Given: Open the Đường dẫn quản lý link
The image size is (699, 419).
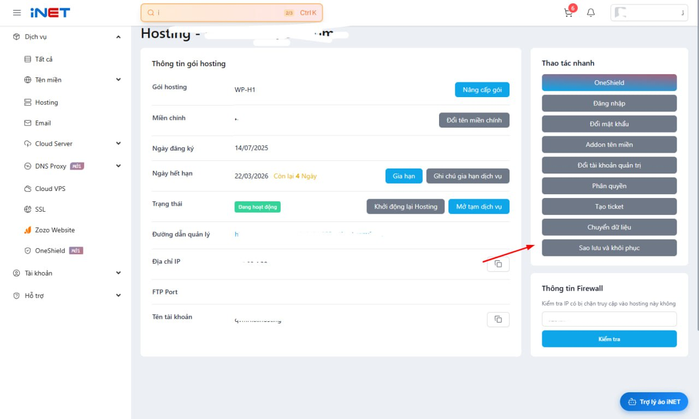Looking at the screenshot, I should pos(309,235).
